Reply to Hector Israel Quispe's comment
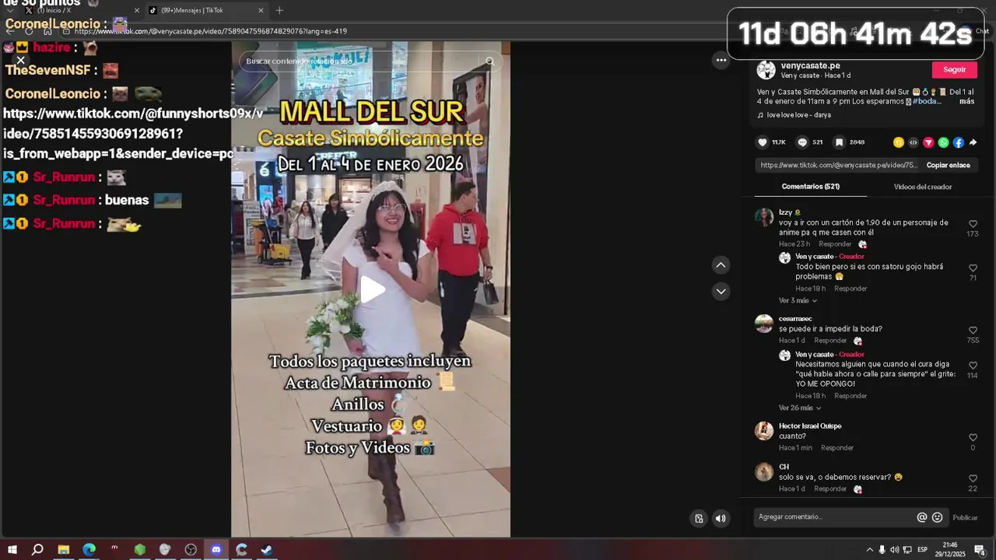The image size is (996, 560). tap(837, 448)
